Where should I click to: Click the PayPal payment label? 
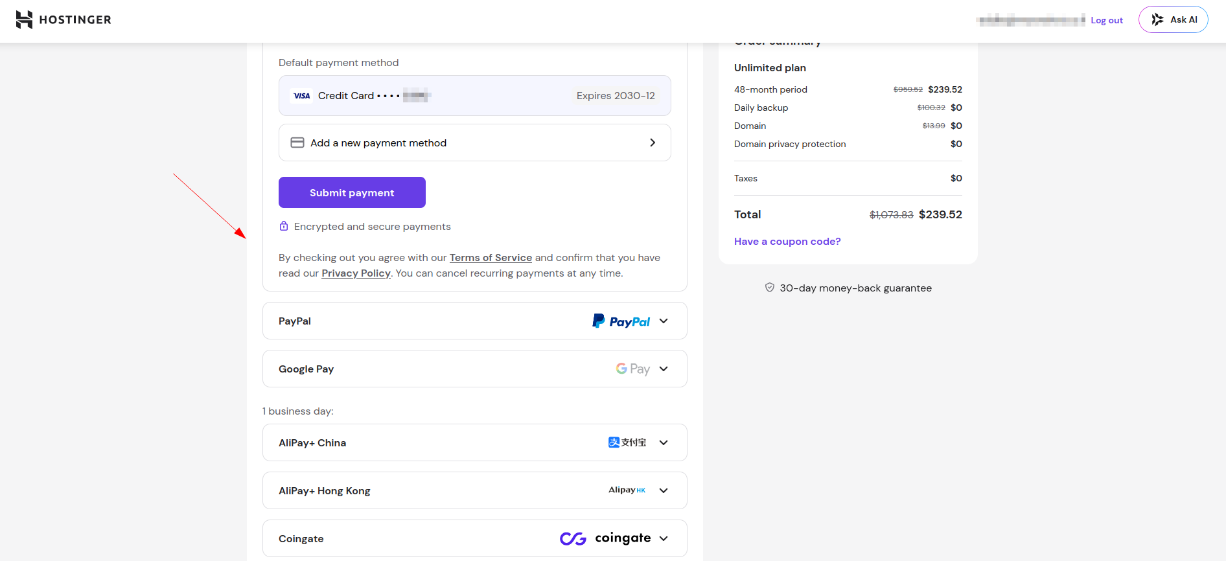point(295,321)
